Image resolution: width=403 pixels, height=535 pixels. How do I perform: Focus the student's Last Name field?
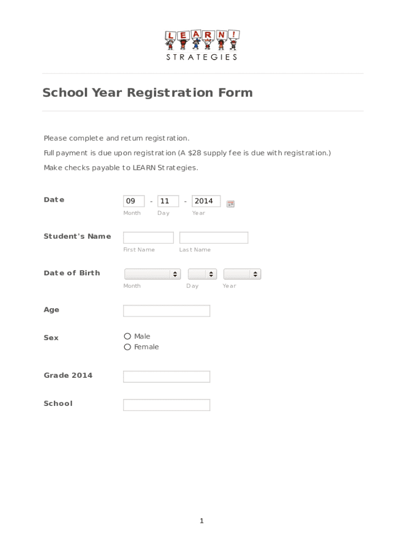[214, 238]
